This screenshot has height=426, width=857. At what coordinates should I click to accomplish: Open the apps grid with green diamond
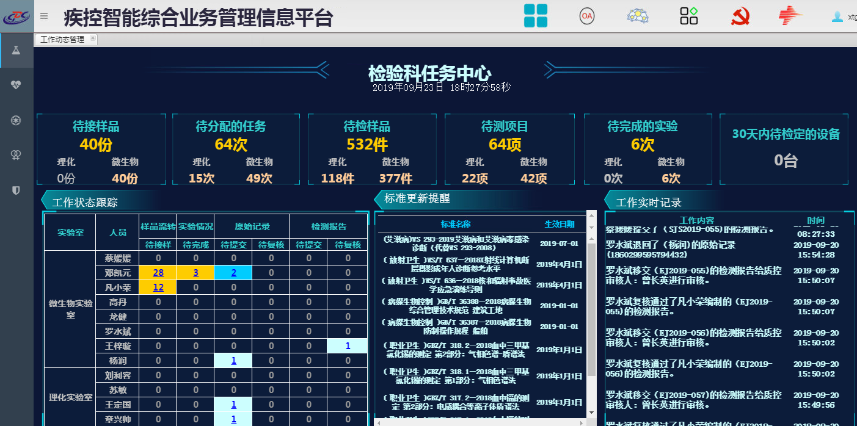click(x=689, y=16)
